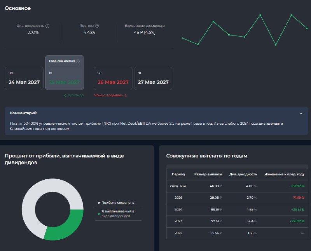Click highest peak point on line chart

(260, 15)
